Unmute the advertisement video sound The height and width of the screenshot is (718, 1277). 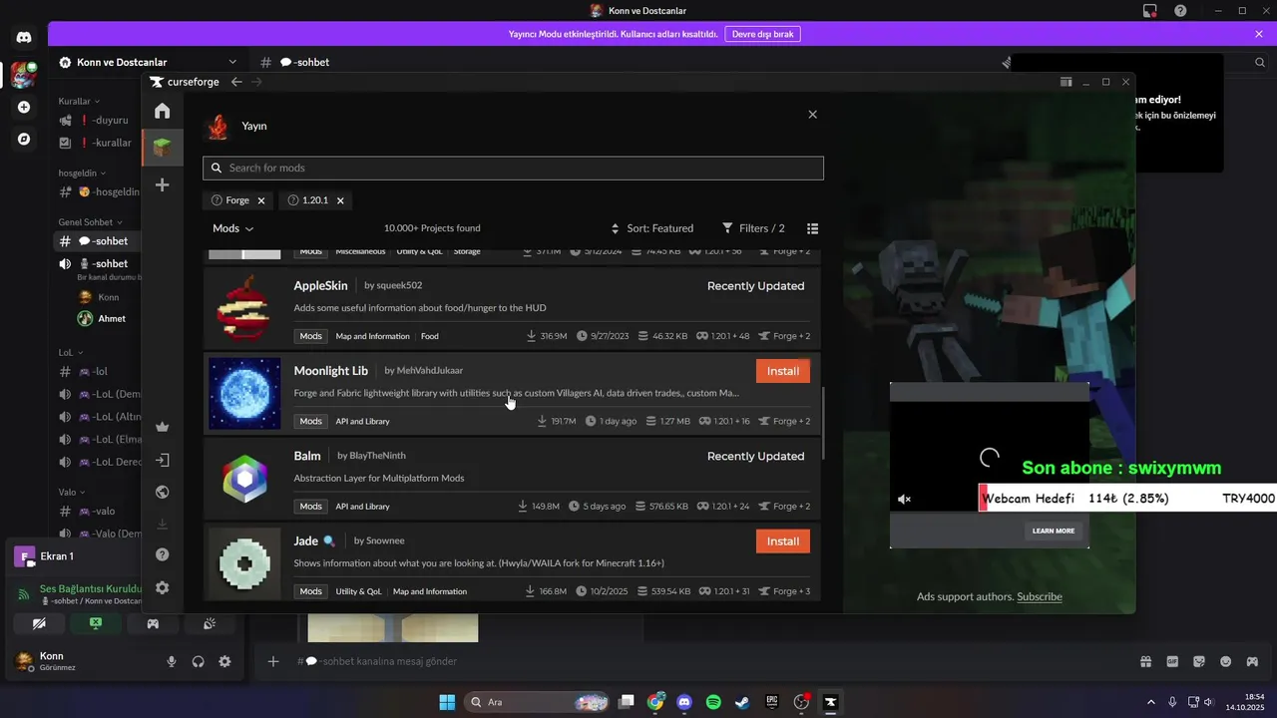[905, 500]
